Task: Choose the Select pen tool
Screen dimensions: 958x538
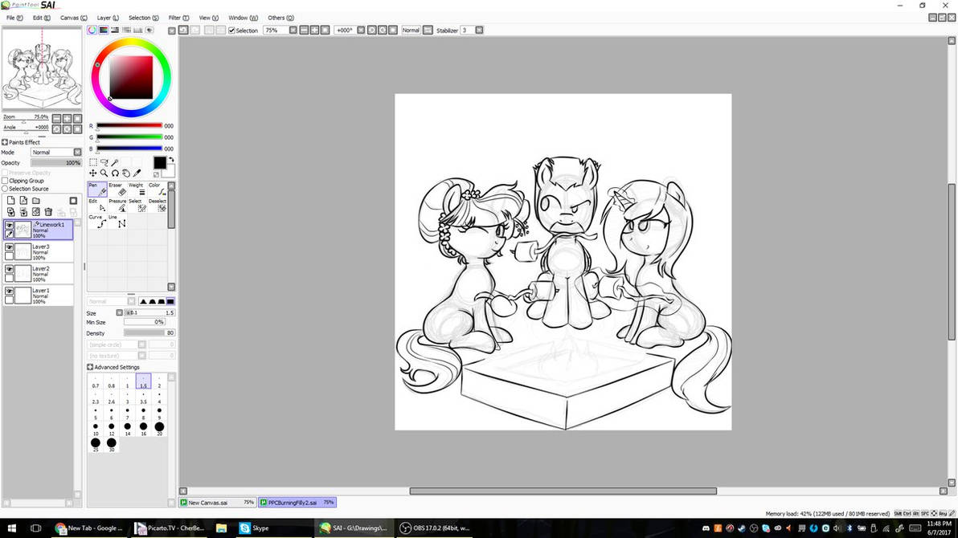Action: pyautogui.click(x=137, y=206)
